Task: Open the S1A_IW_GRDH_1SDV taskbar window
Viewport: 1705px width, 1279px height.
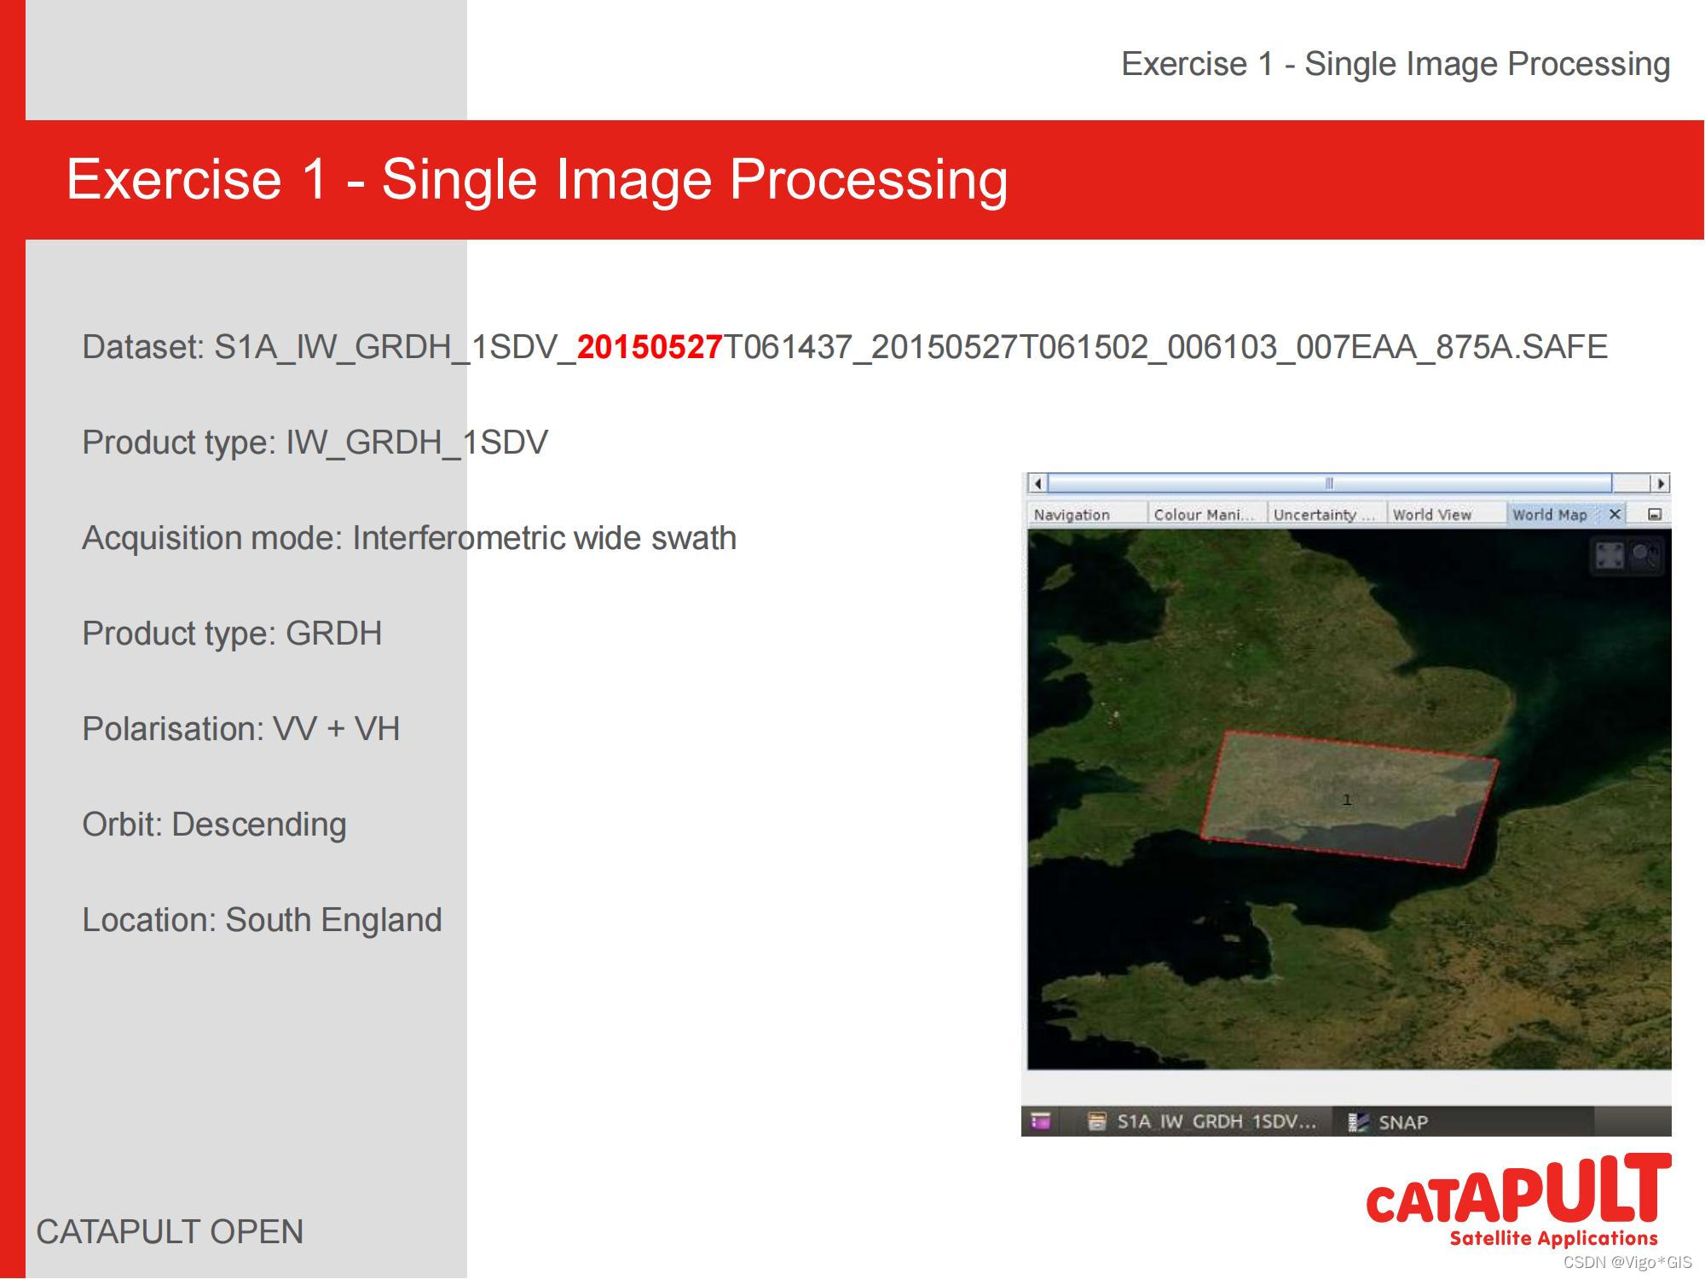Action: tap(1204, 1121)
